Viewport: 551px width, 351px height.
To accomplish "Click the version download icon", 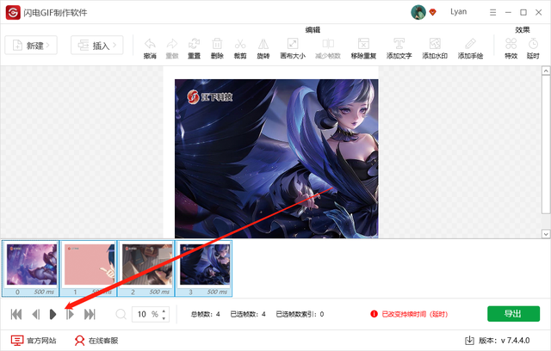I will pyautogui.click(x=469, y=340).
